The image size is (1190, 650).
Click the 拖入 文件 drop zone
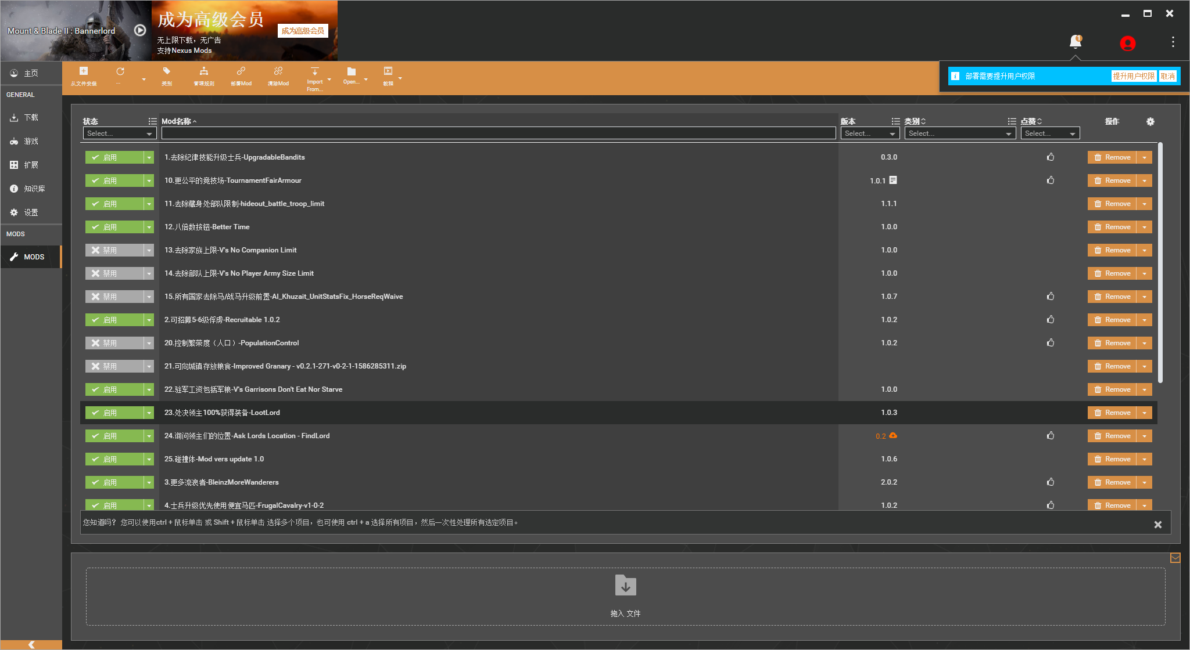625,597
